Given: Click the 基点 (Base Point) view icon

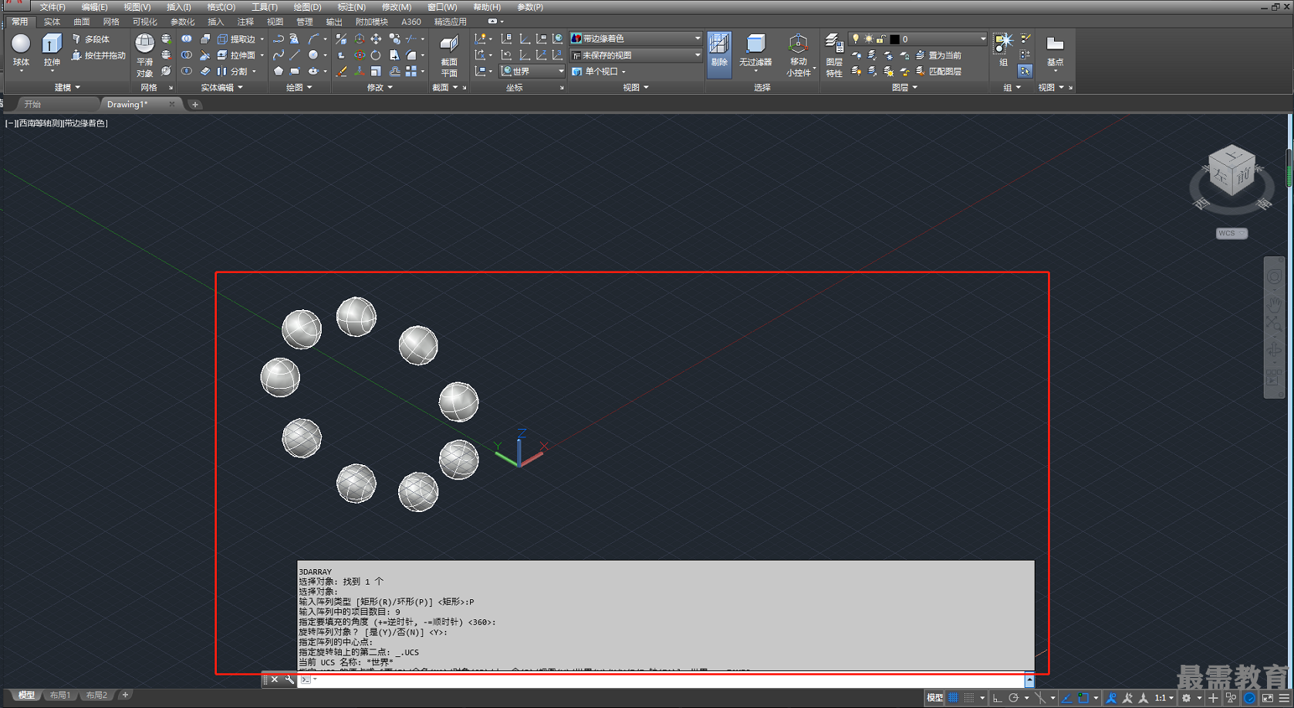Looking at the screenshot, I should tap(1055, 50).
